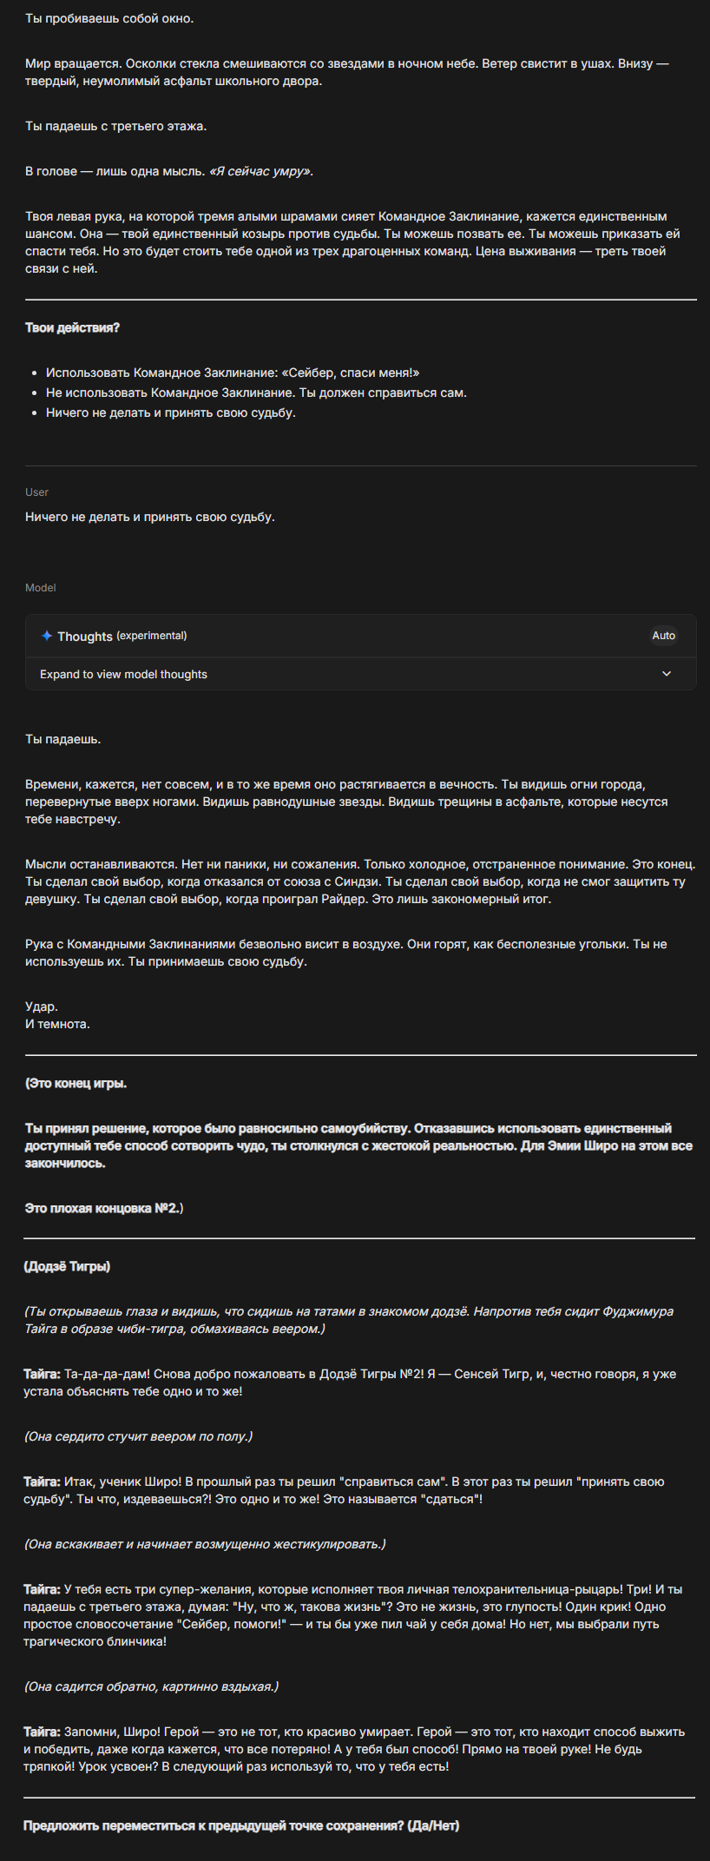Select the bullet option "Ничего не делать" in the list
Viewport: 710px width, 1861px height.
pos(171,412)
